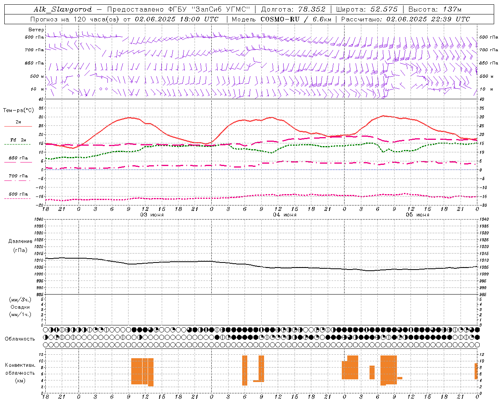Image resolution: width=500 pixels, height=400 pixels.
Task: Click the "(гПа)" pressure unit label
Action: pyautogui.click(x=20, y=250)
